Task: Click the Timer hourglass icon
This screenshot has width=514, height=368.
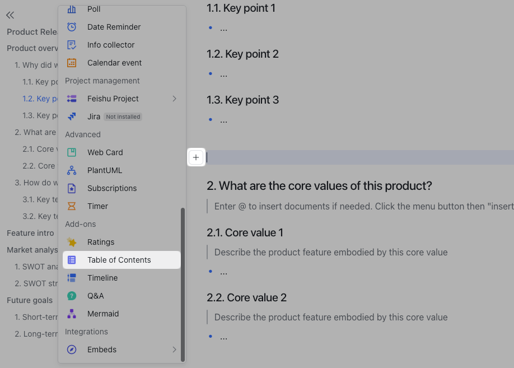Action: click(72, 206)
